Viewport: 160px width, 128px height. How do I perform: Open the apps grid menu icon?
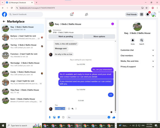coord(141,14)
